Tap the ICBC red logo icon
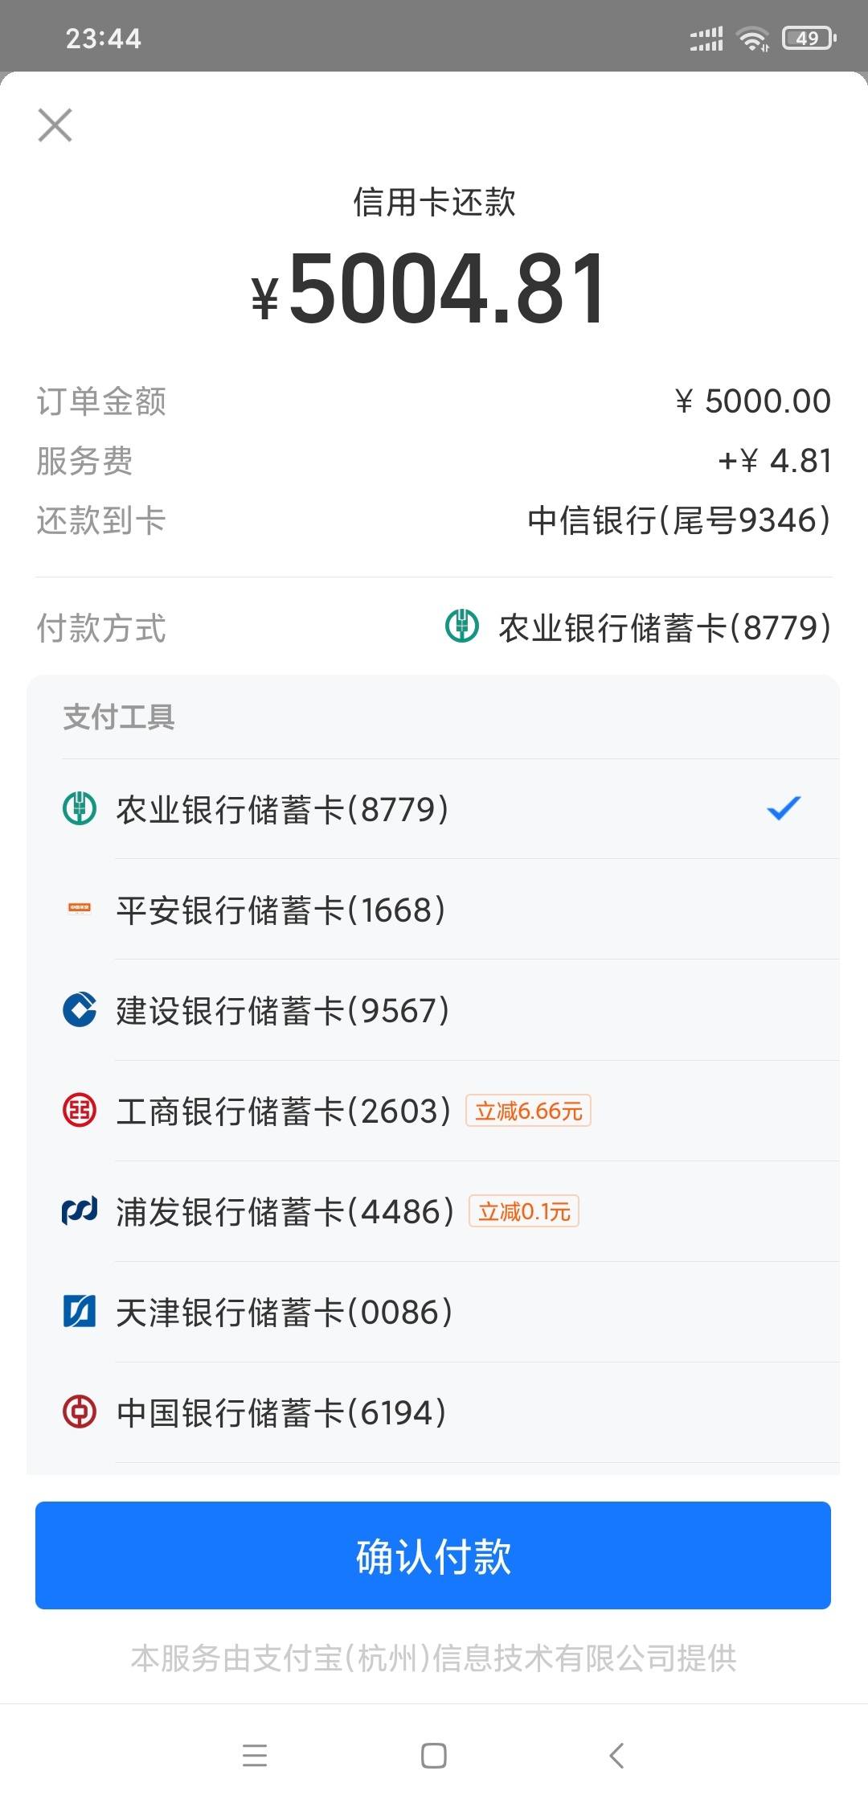The height and width of the screenshot is (1808, 868). (x=80, y=1110)
